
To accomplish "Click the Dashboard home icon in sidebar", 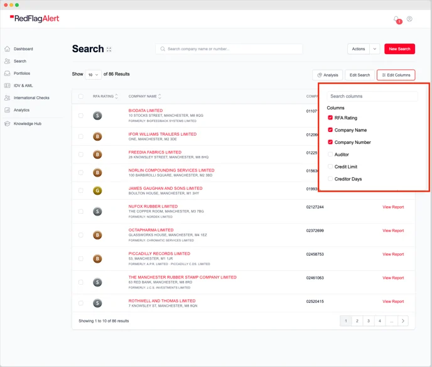I will coord(7,49).
